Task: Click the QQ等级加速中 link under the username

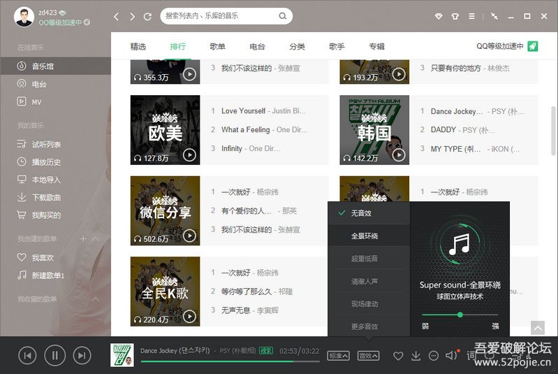Action: coord(60,22)
